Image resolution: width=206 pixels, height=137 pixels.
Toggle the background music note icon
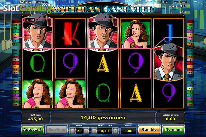tap(173, 6)
